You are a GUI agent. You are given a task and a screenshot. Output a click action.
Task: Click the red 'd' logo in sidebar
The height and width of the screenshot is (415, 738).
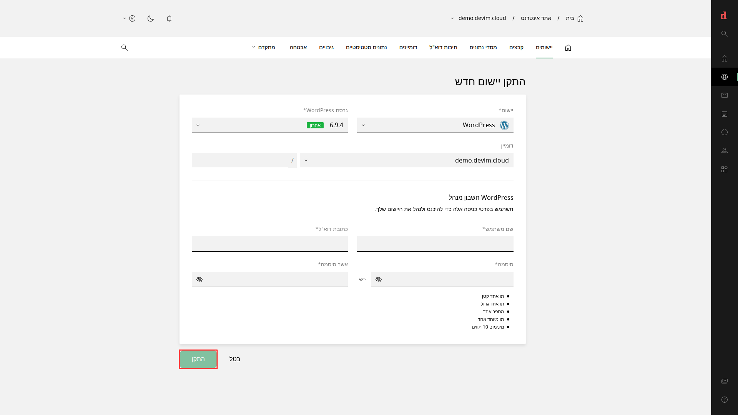pyautogui.click(x=724, y=15)
